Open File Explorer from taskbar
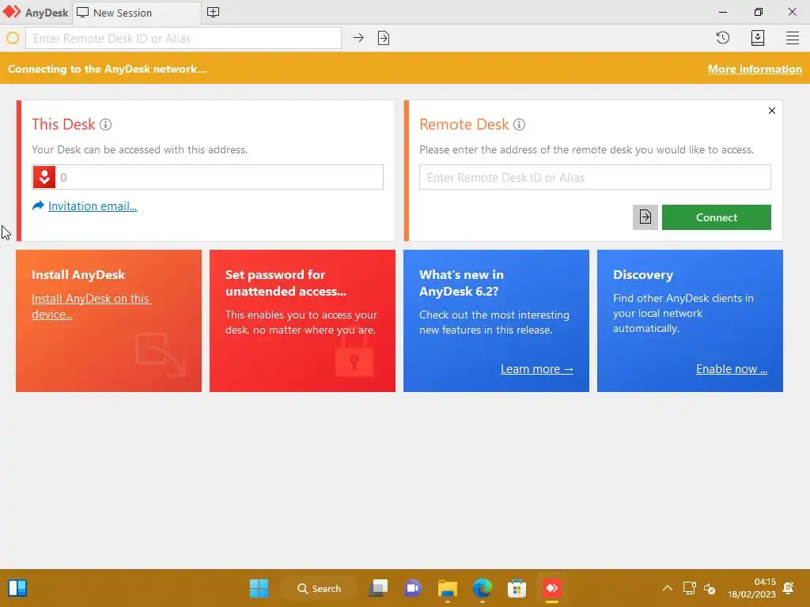The height and width of the screenshot is (607, 810). [448, 588]
